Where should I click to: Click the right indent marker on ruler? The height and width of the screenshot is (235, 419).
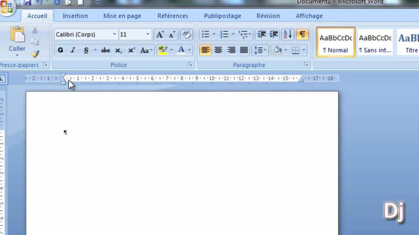coord(301,79)
